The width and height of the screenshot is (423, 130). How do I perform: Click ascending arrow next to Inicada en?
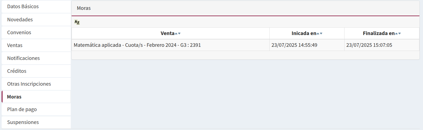coord(318,33)
